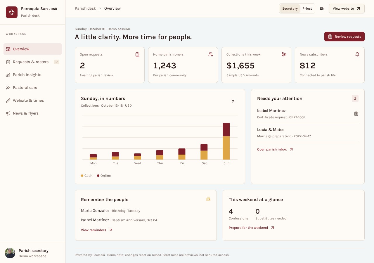Click the Sat bar in collections chart
Screen dimensions: 374x263
[204, 152]
